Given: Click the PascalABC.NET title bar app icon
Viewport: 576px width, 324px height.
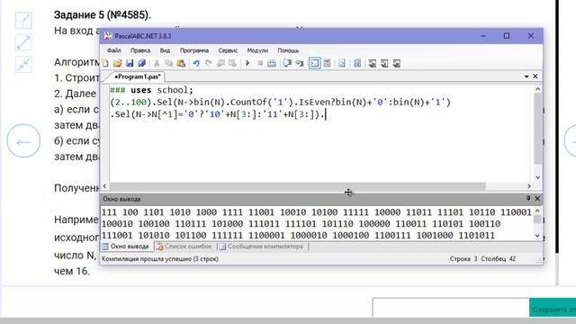Looking at the screenshot, I should (108, 36).
